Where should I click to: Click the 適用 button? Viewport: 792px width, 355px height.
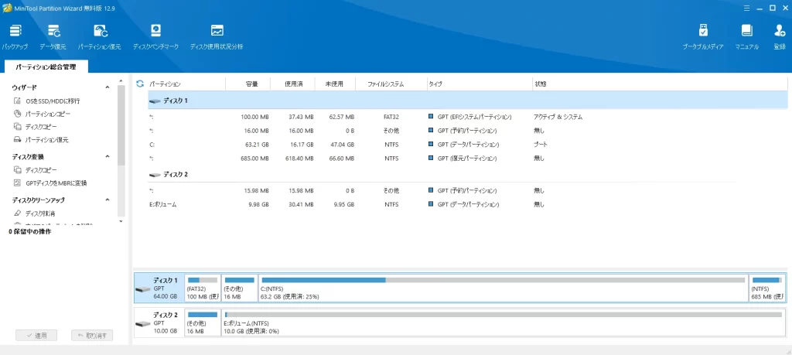[x=36, y=335]
